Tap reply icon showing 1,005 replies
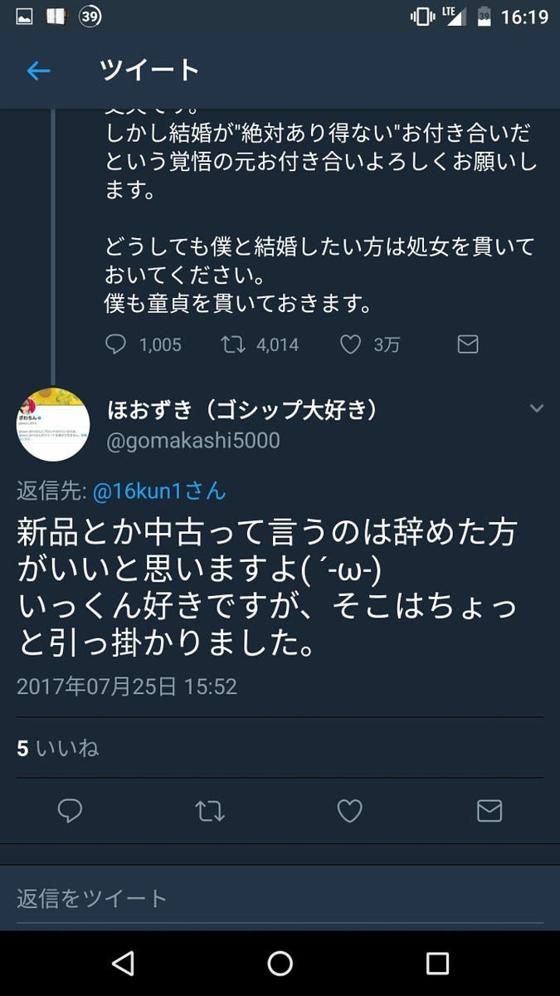Image resolution: width=560 pixels, height=996 pixels. pyautogui.click(x=116, y=344)
